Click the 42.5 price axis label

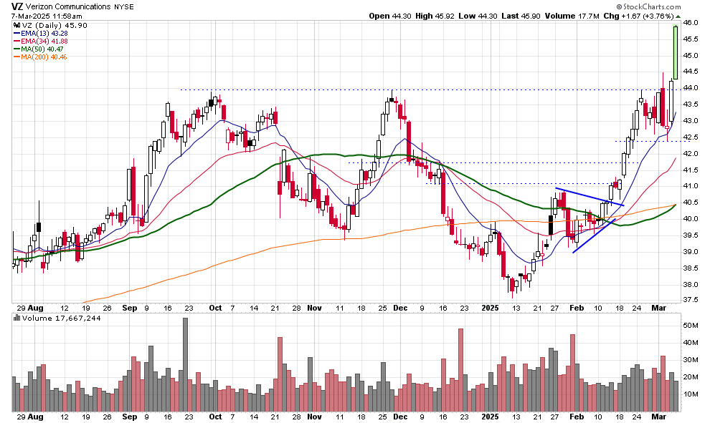coord(691,137)
